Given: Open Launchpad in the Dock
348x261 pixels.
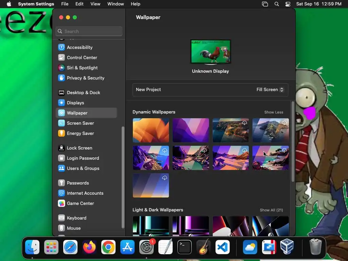Looking at the screenshot, I should point(51,247).
